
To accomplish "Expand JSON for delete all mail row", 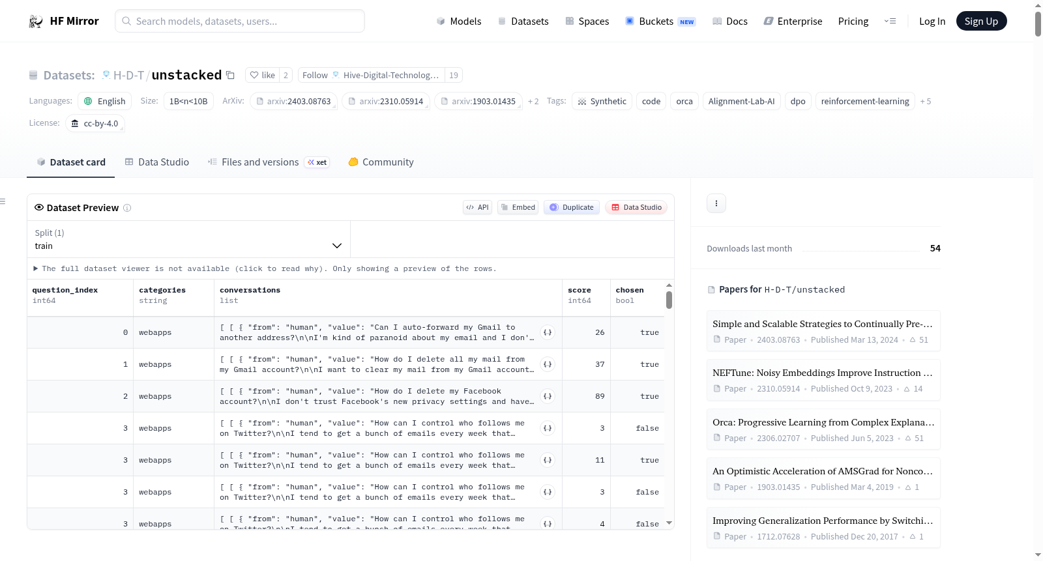I will point(548,364).
